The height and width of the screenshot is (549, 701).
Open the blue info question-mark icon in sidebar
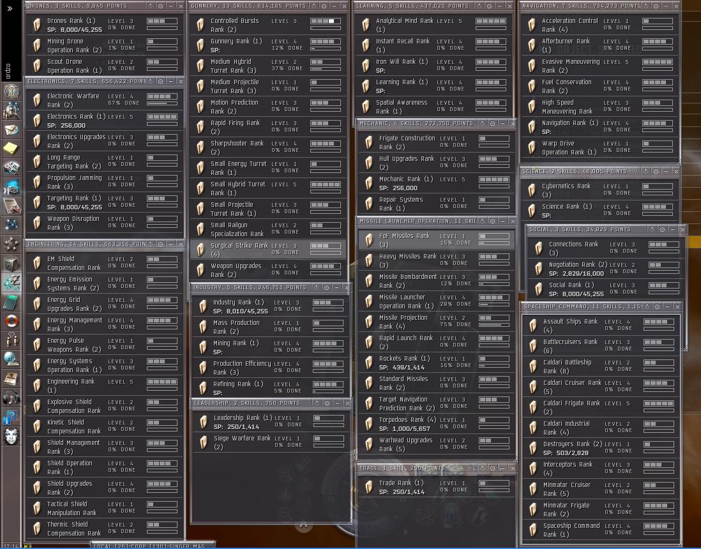coord(11,417)
